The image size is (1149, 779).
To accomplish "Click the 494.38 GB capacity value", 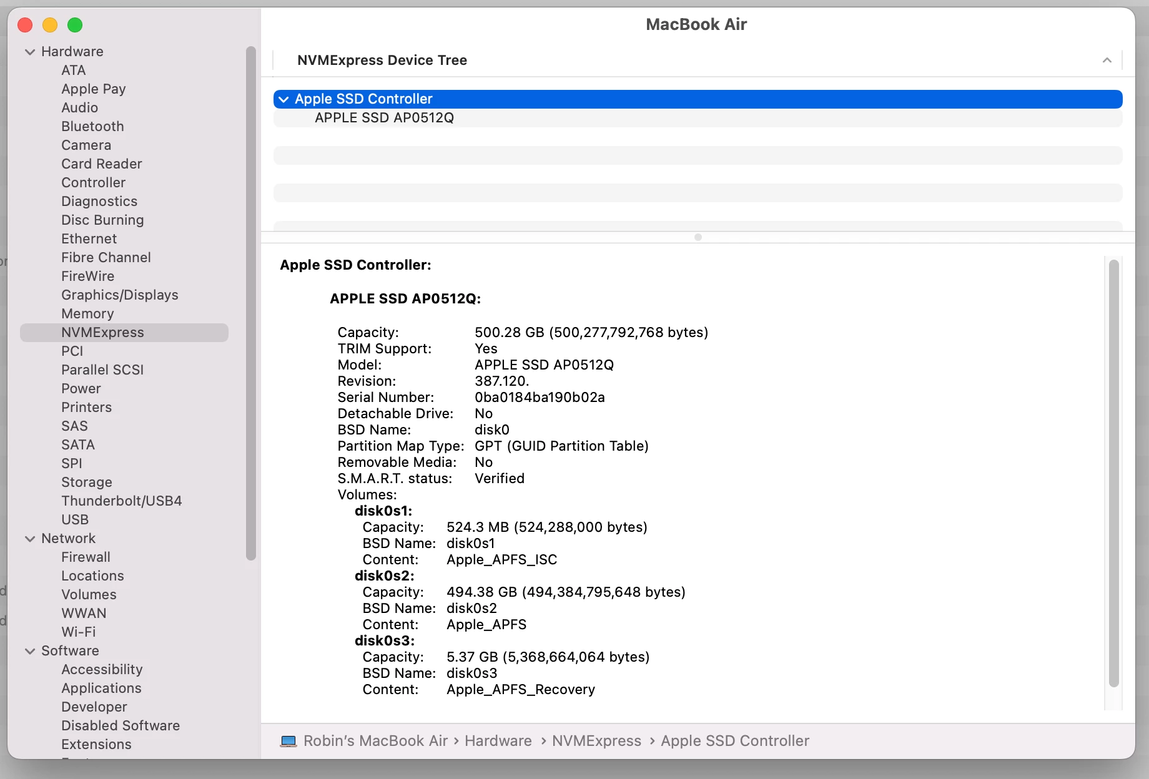I will coord(566,592).
